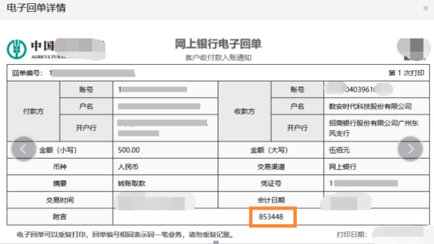This screenshot has width=434, height=244.
Task: Select the 500.00 amount value
Action: pyautogui.click(x=129, y=150)
